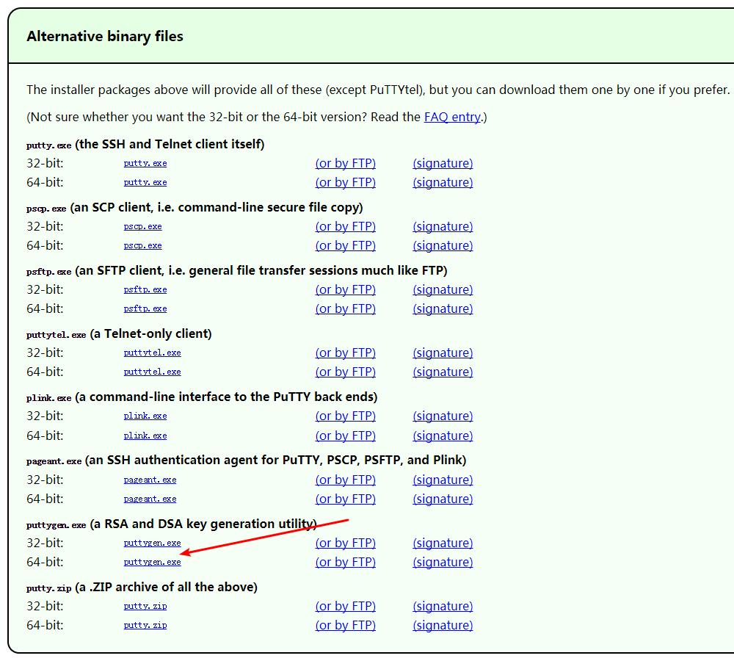Viewport: 734px width, 661px height.
Task: Get 64-bit putty.exe by FTP
Action: tap(346, 183)
